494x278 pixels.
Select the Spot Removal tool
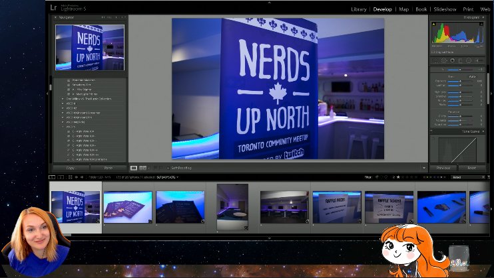click(444, 60)
